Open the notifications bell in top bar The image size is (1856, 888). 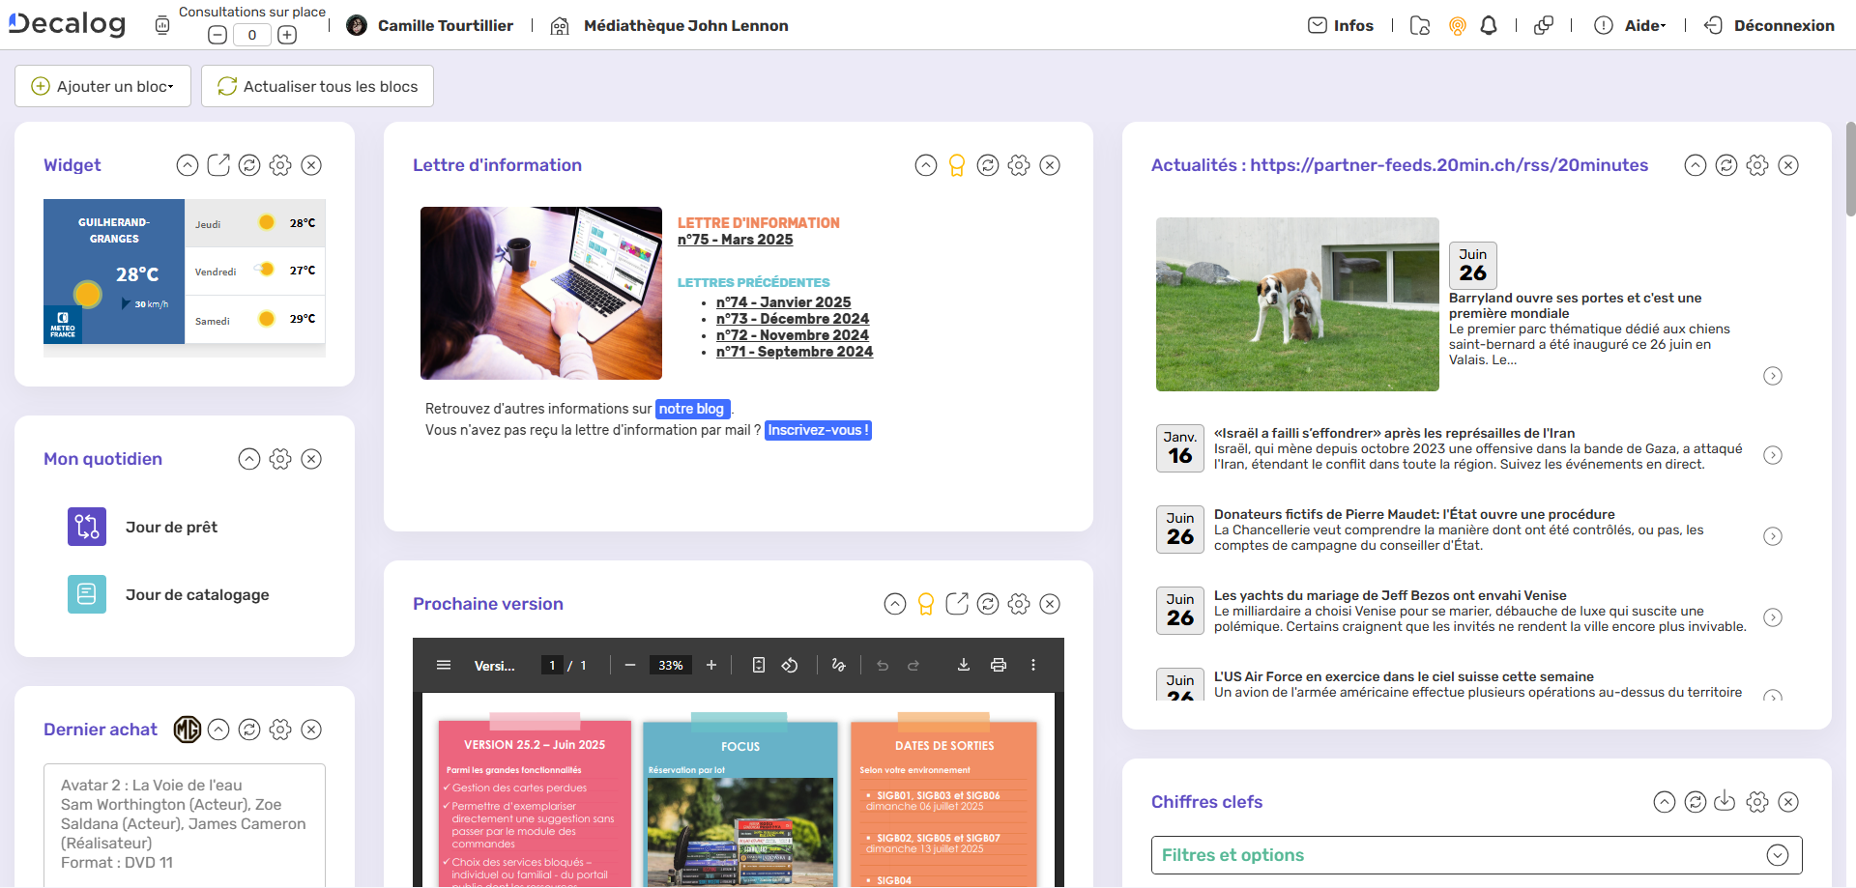(1489, 26)
